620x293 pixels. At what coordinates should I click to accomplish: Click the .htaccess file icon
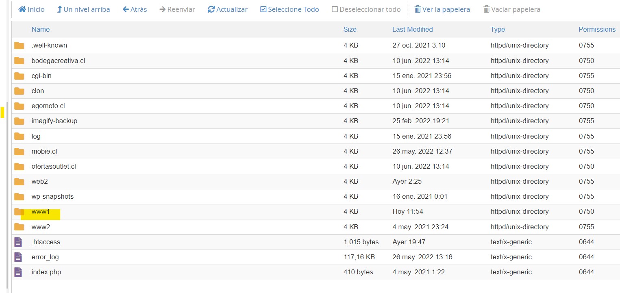[18, 242]
